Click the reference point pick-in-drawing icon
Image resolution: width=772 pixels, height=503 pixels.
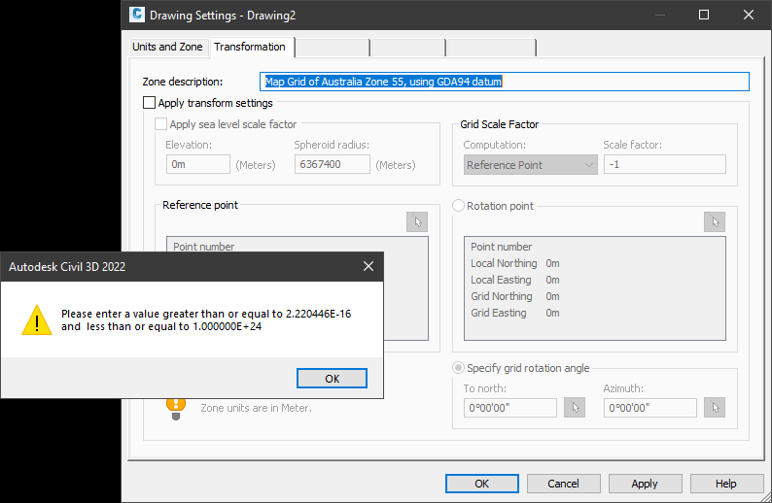coord(417,221)
